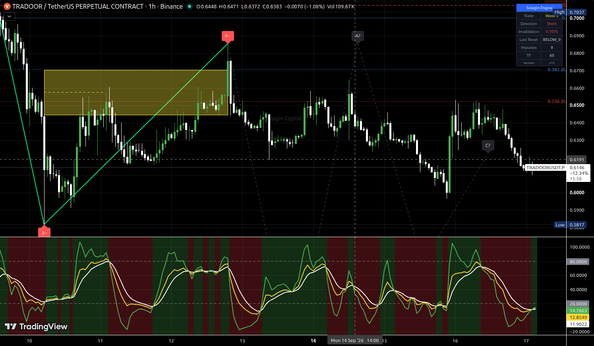
Task: Click the 1h interval in chart title
Action: [152, 6]
